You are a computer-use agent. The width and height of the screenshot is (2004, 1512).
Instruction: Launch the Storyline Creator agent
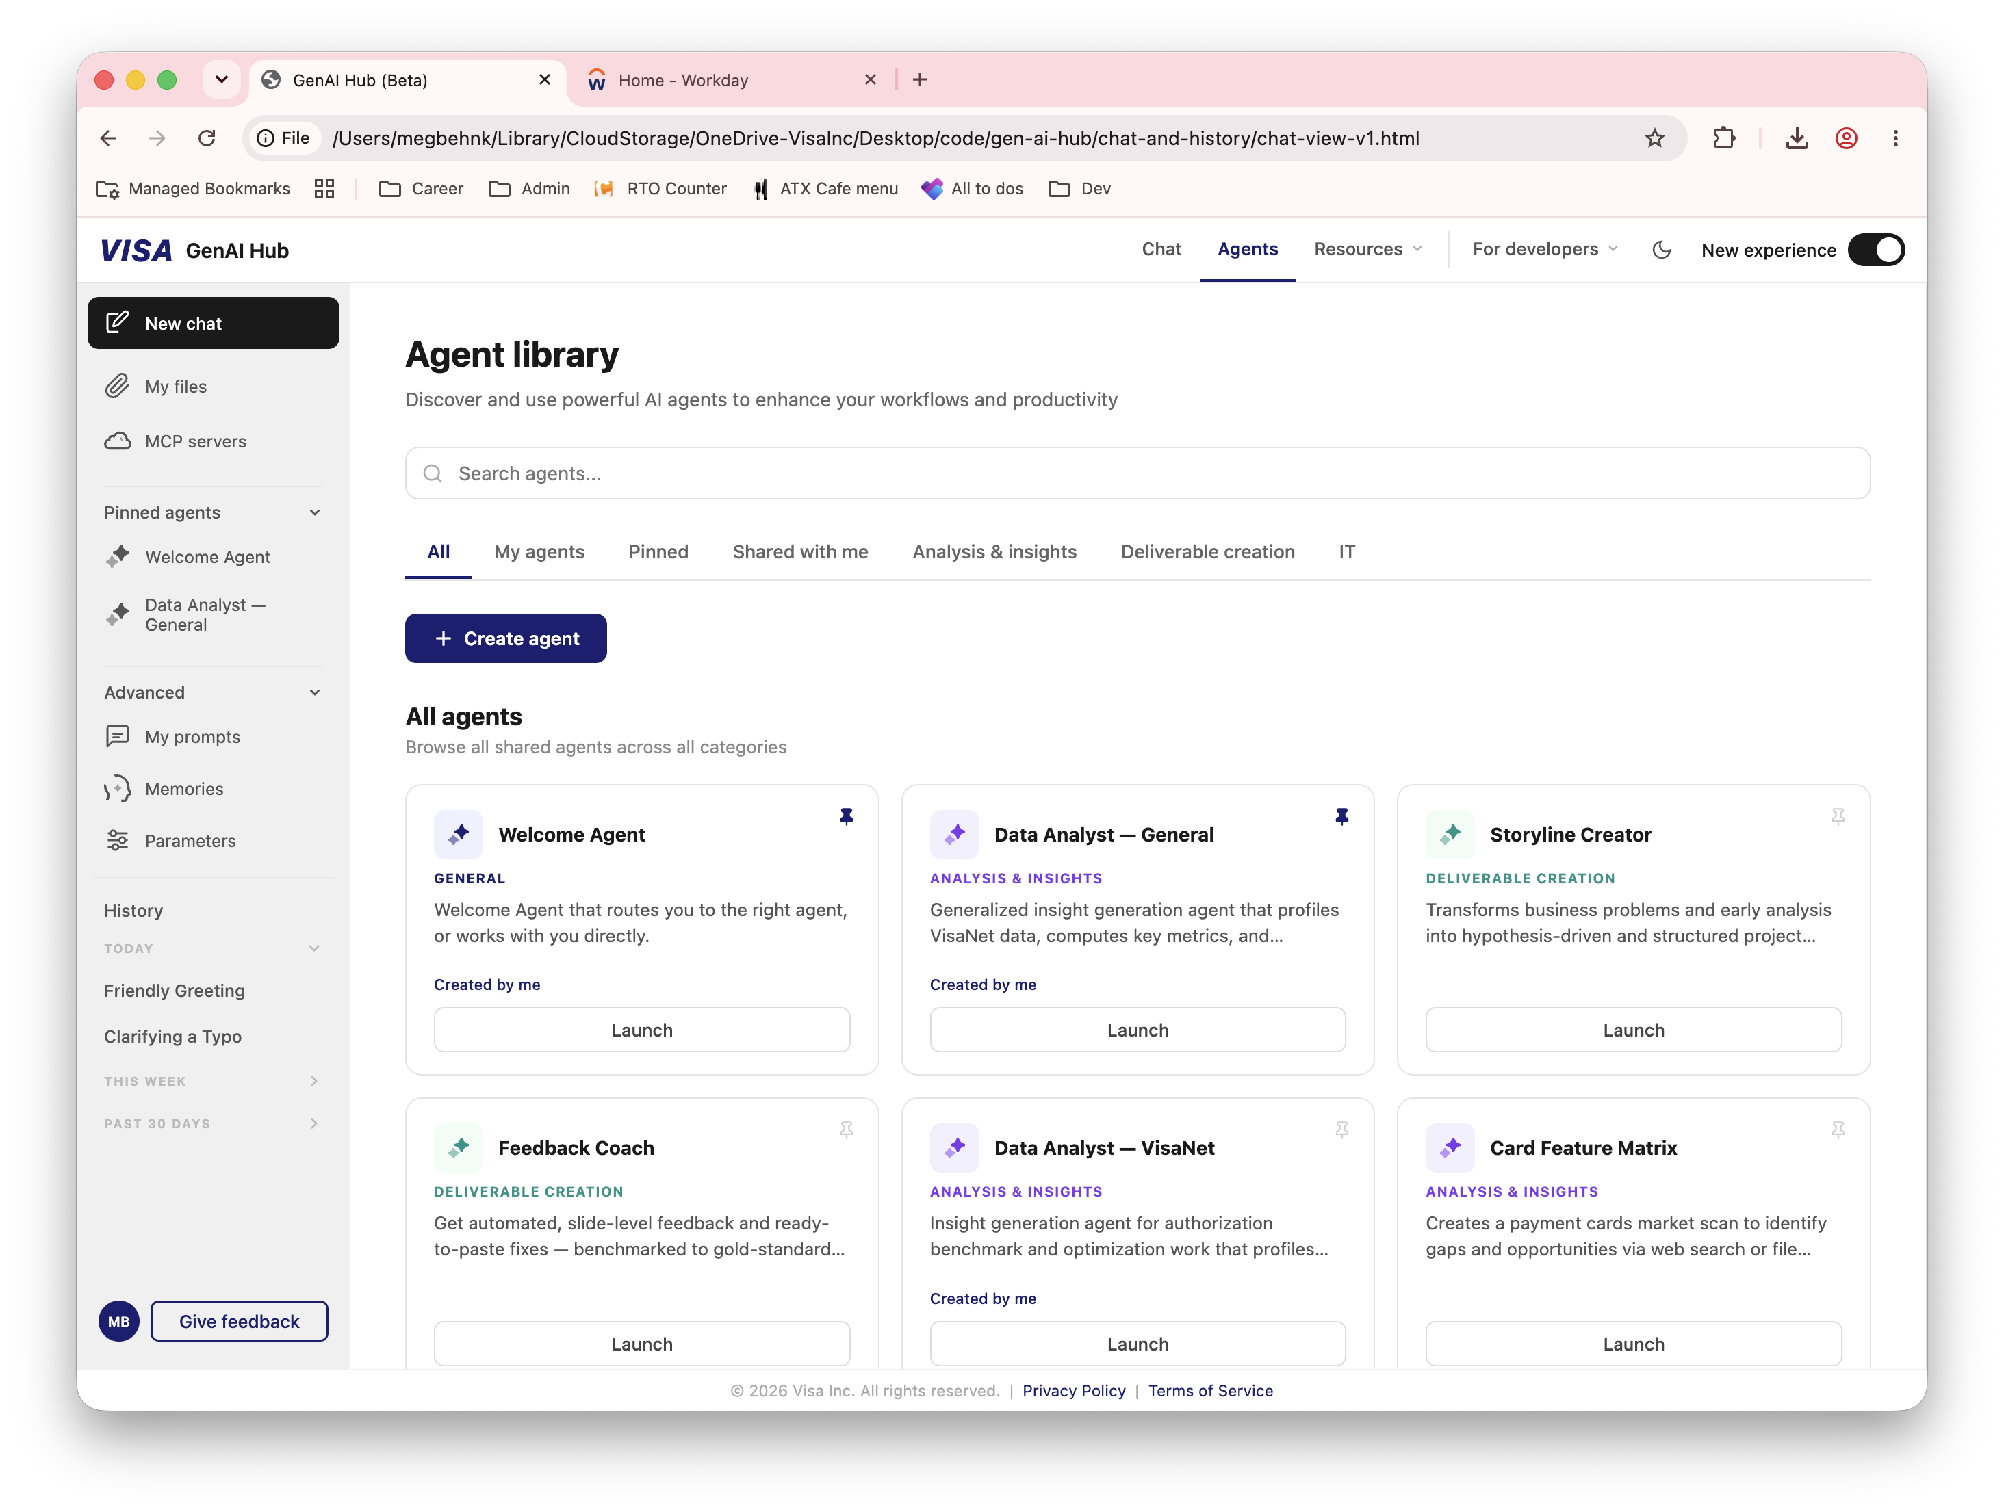(x=1632, y=1030)
